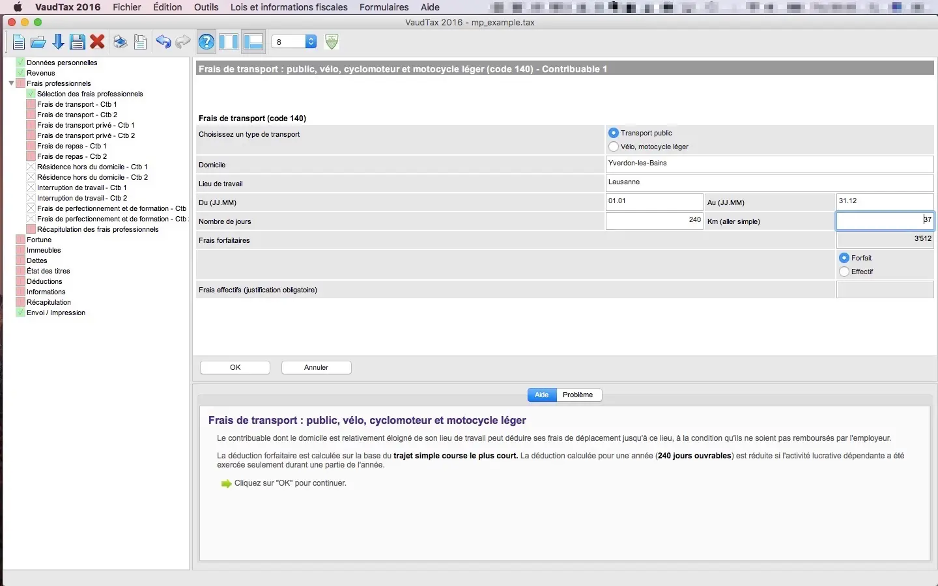Select Frais de repas - Ctb 1
Screen dimensions: 938x586
click(x=72, y=146)
